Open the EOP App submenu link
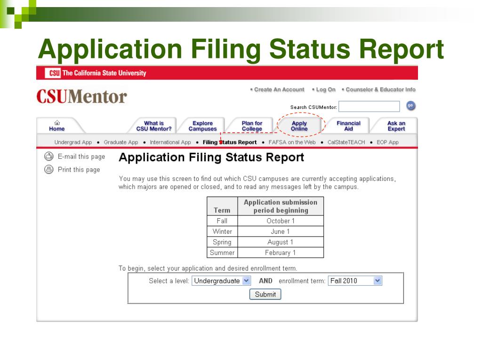482x362 pixels. point(388,142)
